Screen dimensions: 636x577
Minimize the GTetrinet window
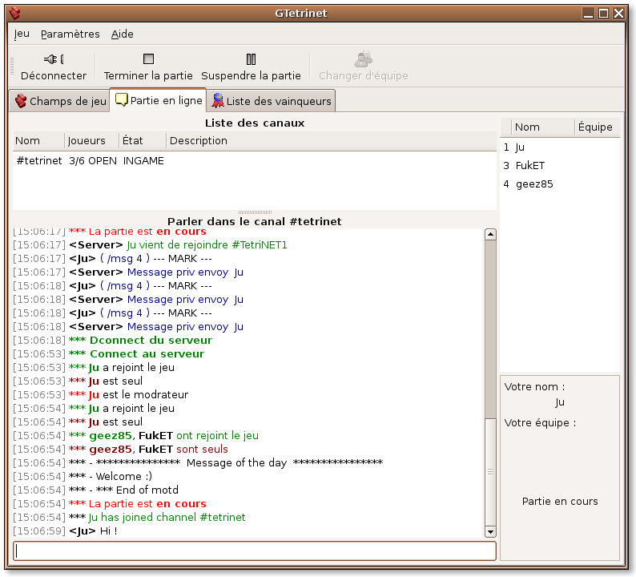coord(588,14)
